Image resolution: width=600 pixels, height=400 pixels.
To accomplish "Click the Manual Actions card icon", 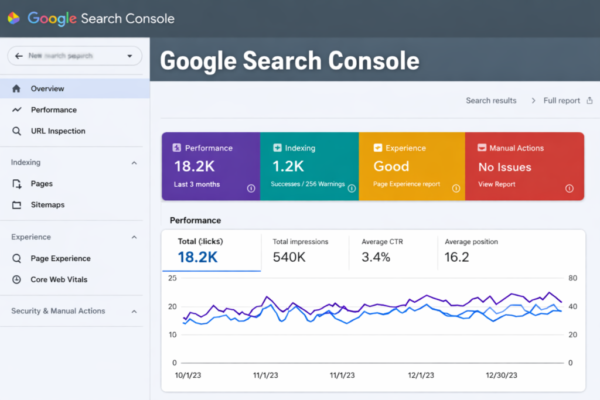I will pos(482,148).
